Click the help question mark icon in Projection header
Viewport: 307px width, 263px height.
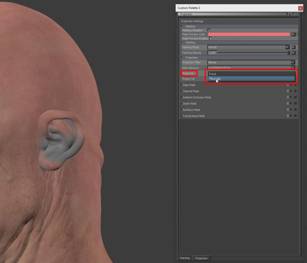tap(287, 14)
